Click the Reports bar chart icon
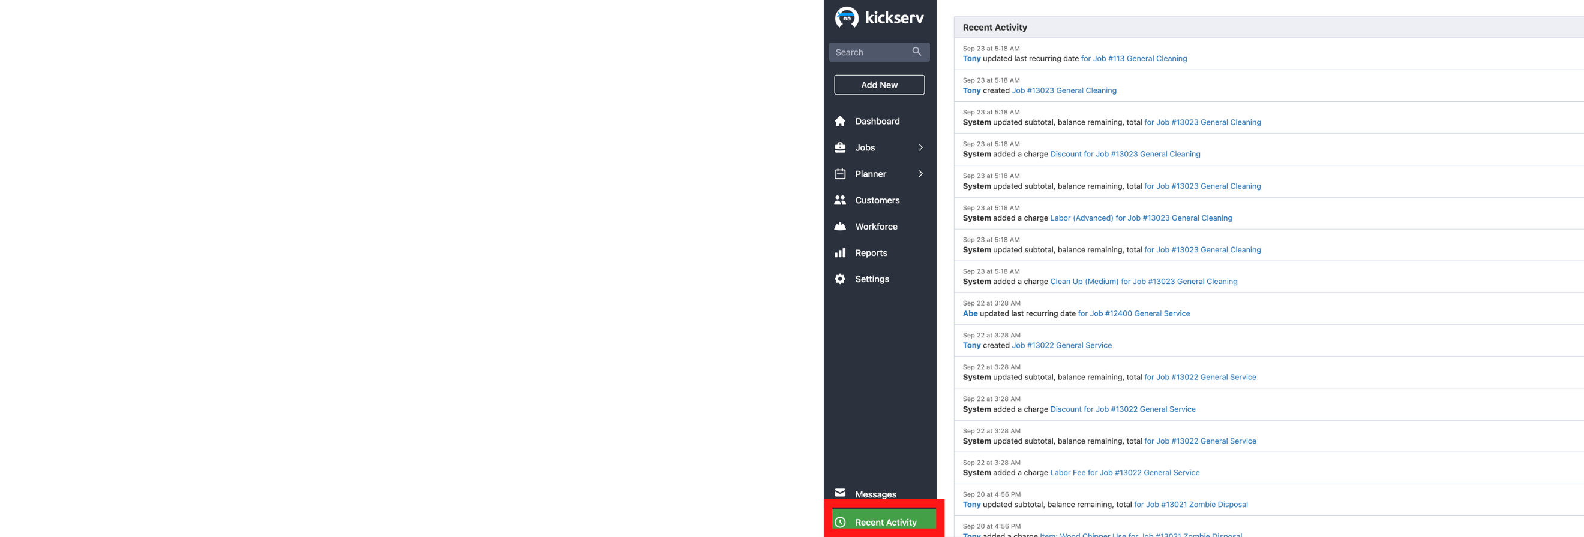 coord(840,253)
